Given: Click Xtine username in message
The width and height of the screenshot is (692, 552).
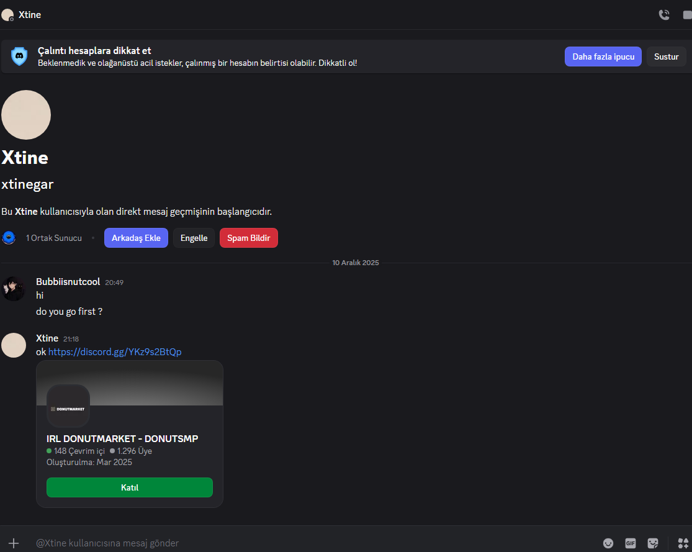Looking at the screenshot, I should click(x=47, y=338).
